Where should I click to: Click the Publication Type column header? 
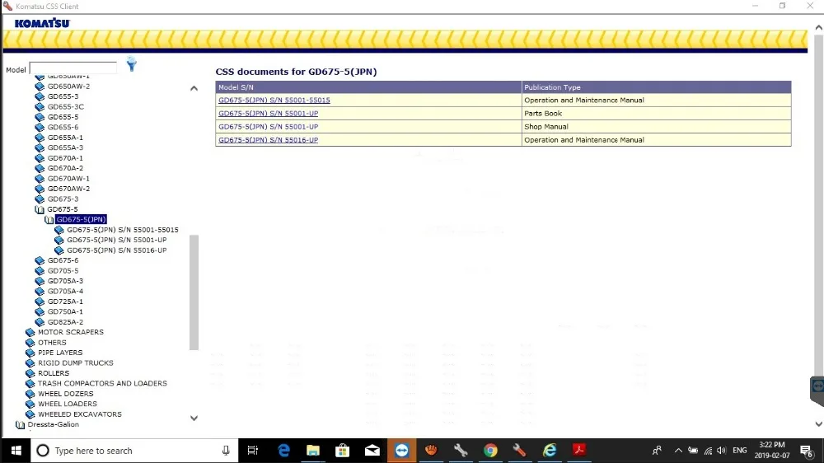tap(657, 87)
